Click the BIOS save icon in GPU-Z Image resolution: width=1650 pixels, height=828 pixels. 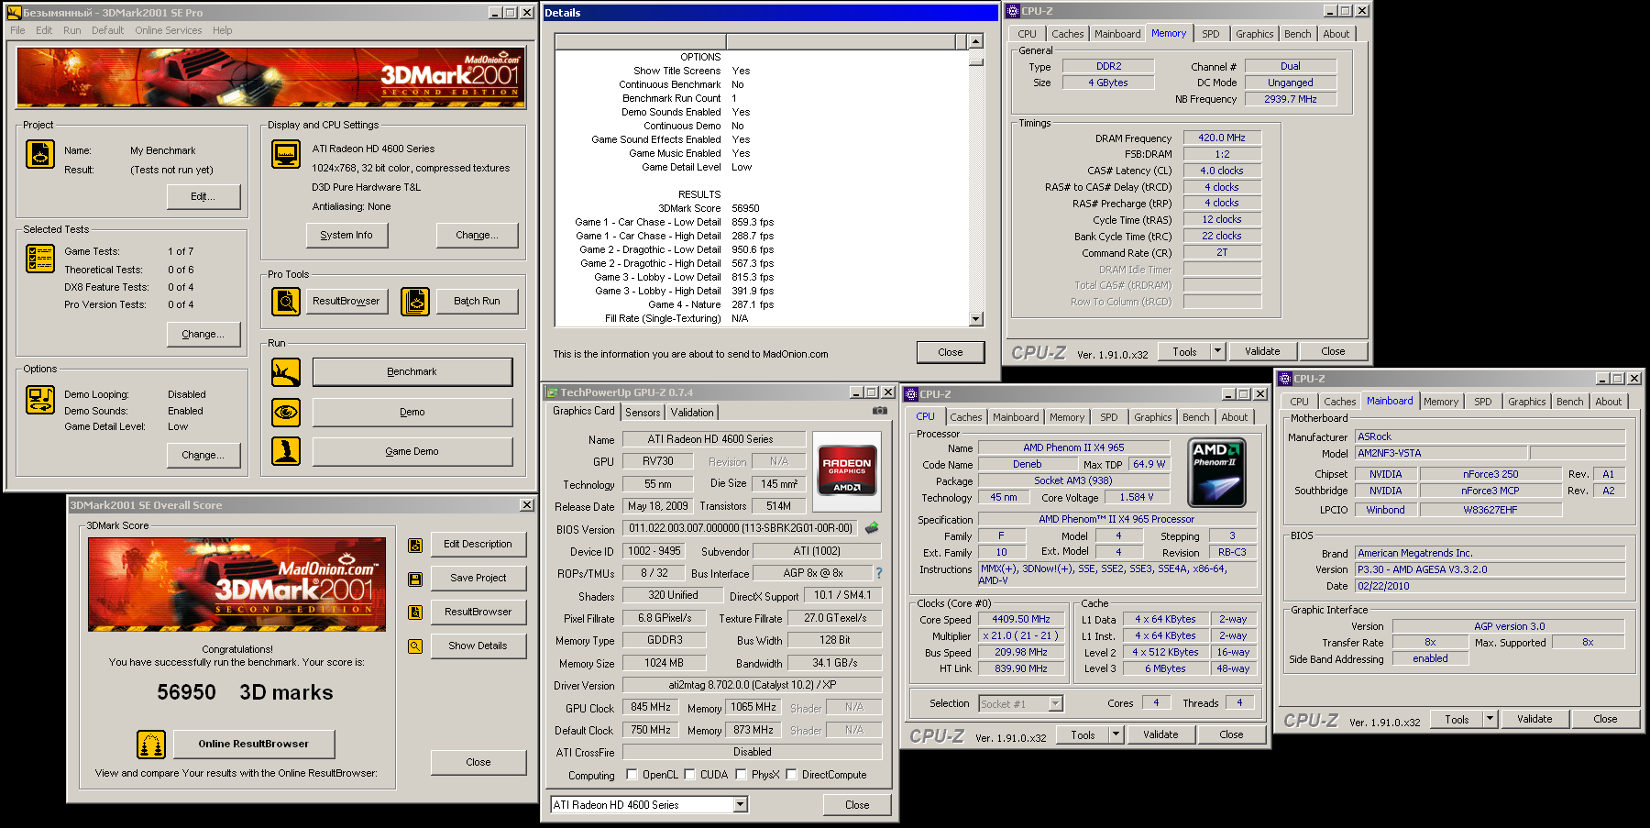pyautogui.click(x=872, y=527)
